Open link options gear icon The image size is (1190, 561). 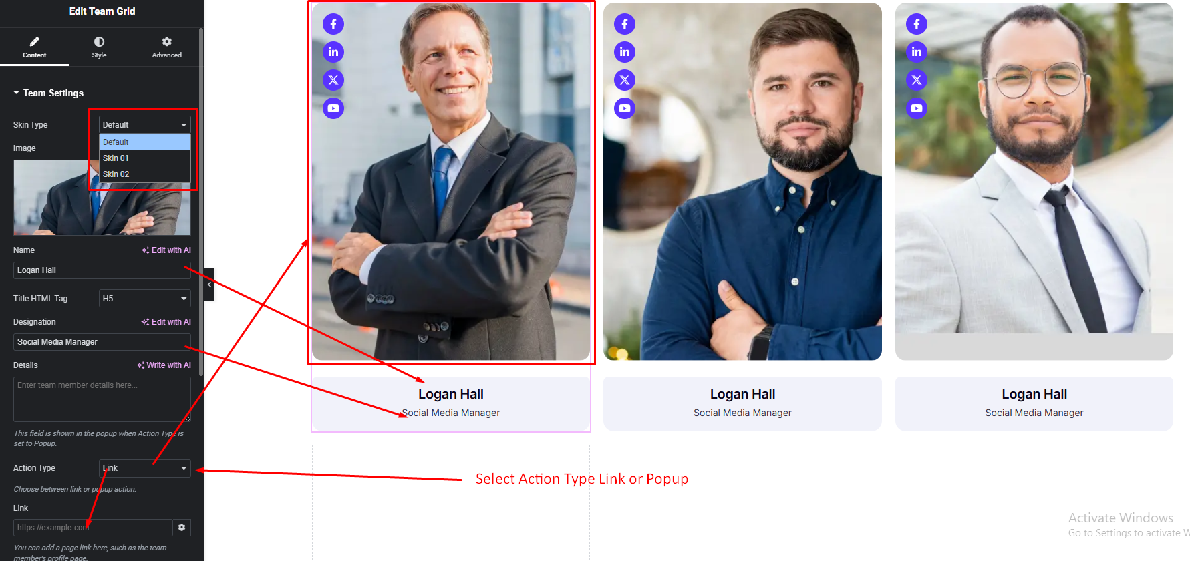click(182, 528)
